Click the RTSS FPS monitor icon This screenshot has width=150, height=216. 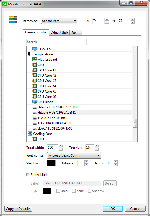point(35,49)
